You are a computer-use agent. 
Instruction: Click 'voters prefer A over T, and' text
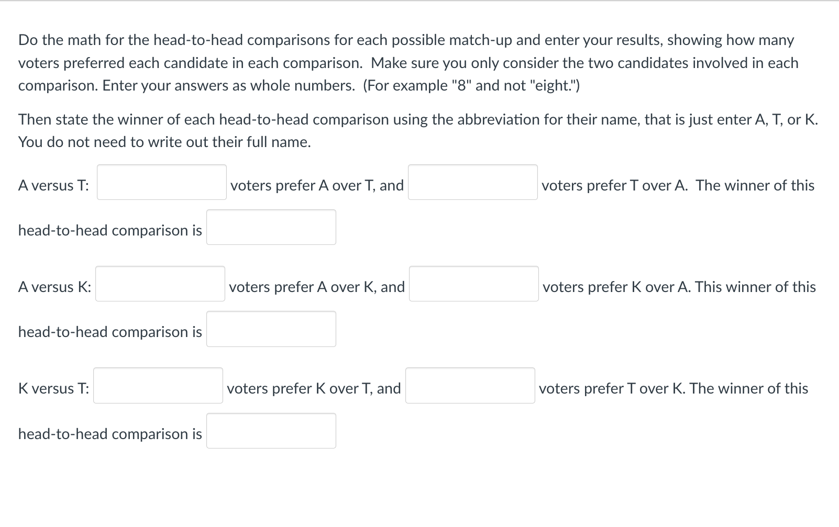(317, 185)
